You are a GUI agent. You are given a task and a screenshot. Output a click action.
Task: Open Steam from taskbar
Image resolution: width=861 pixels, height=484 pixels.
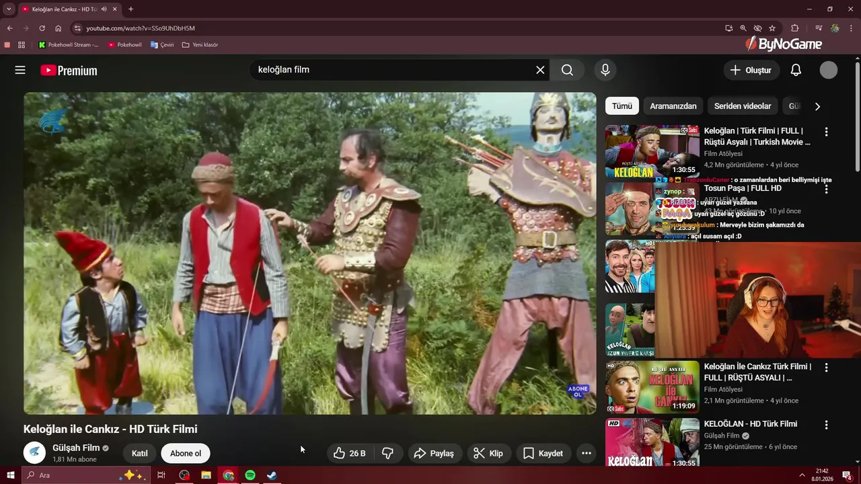click(272, 475)
